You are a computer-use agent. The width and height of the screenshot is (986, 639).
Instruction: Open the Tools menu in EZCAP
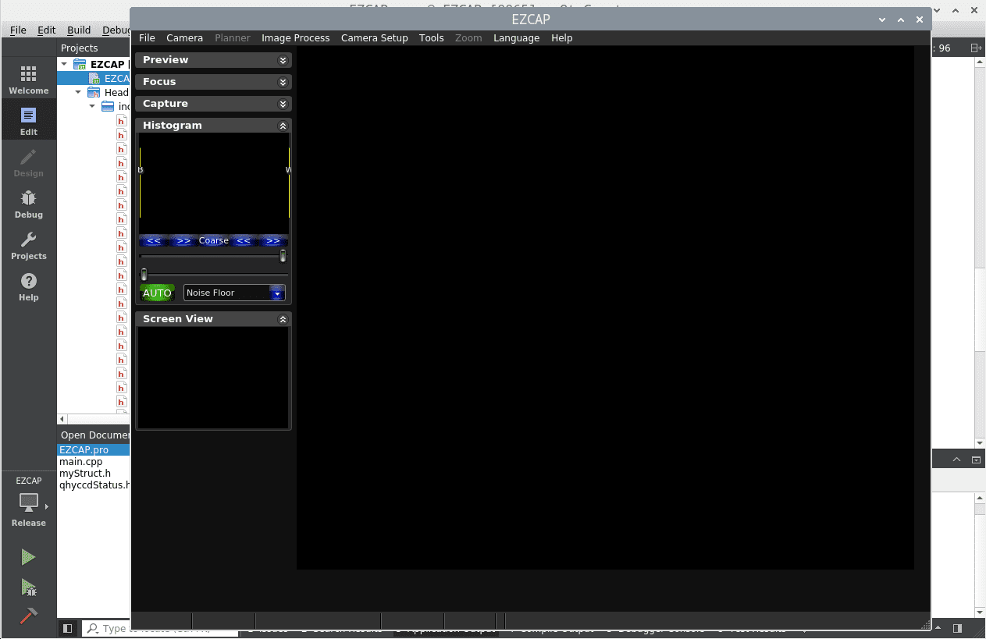(x=431, y=37)
